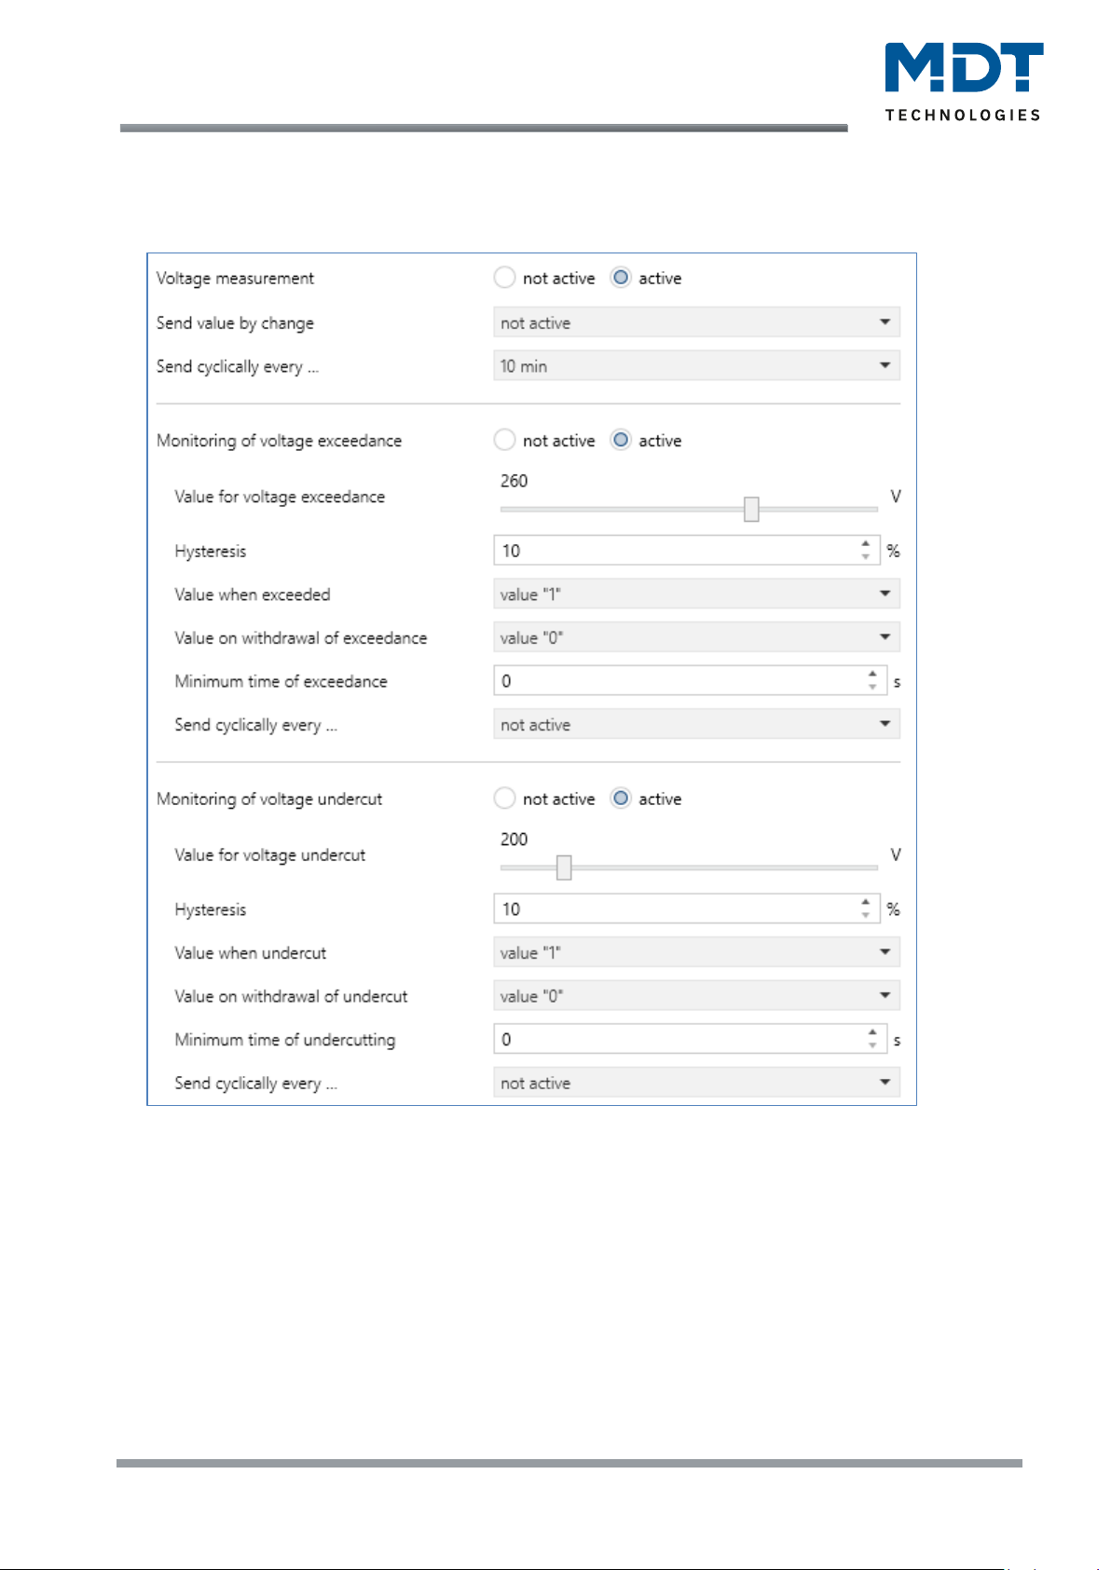Open 'Value on withdrawal of exceedance' dropdown
The image size is (1111, 1570).
point(696,638)
